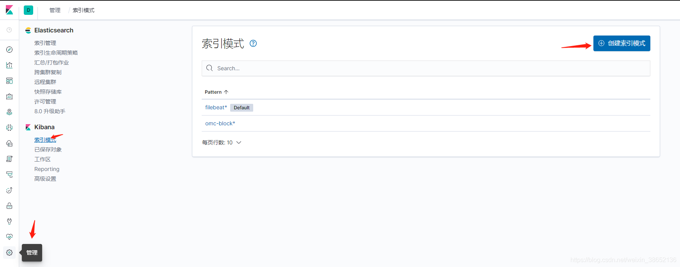Screen dimensions: 680x267
Task: Click the Elasticsearch section logo icon
Action: click(x=28, y=30)
